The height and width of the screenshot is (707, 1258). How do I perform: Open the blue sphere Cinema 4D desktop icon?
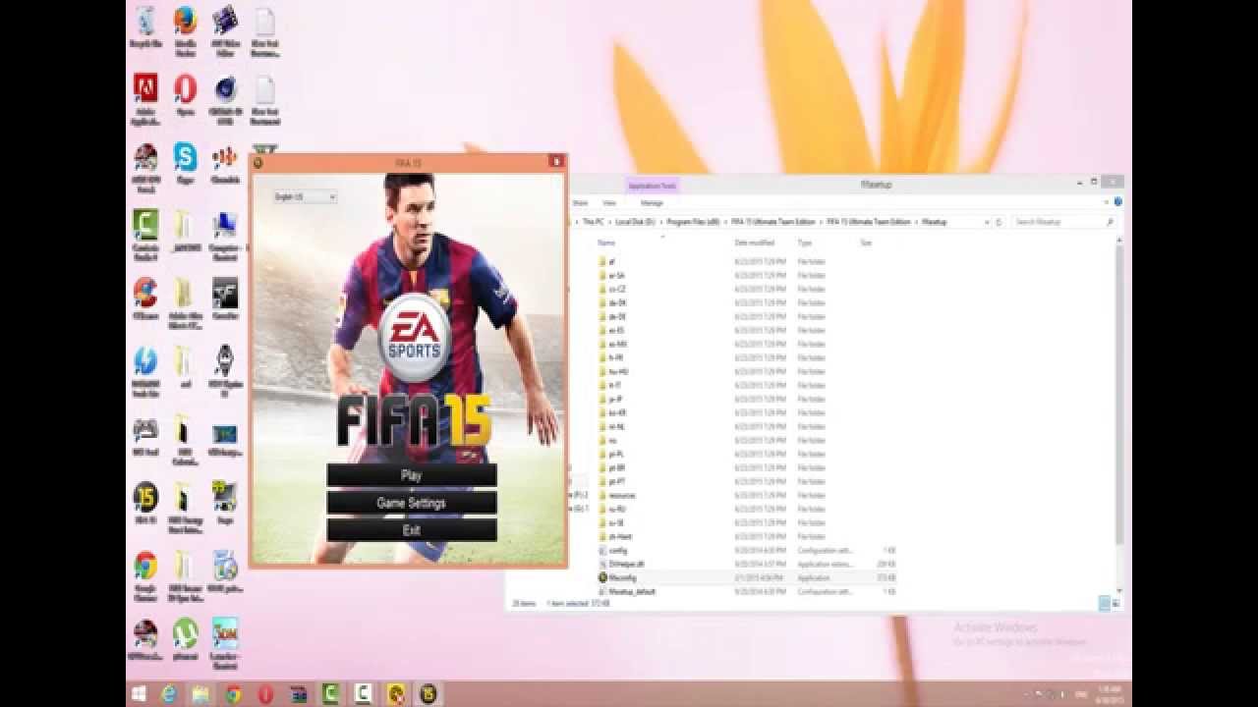(225, 100)
